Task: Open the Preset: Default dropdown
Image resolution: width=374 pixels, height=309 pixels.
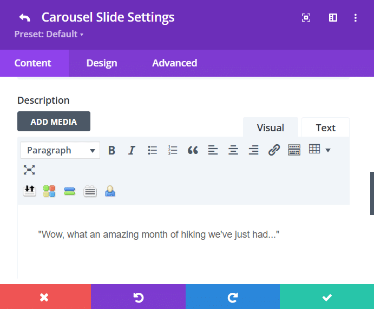Action: tap(49, 34)
